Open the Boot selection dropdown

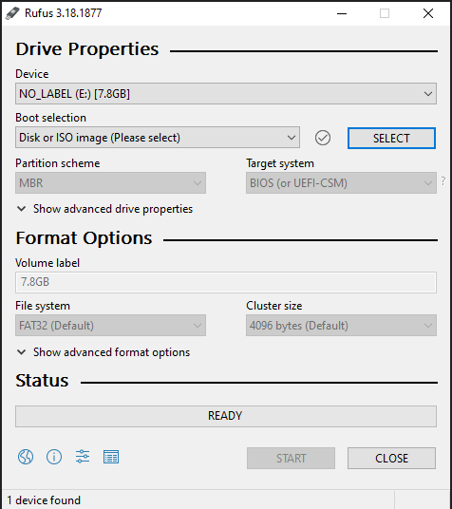point(158,138)
